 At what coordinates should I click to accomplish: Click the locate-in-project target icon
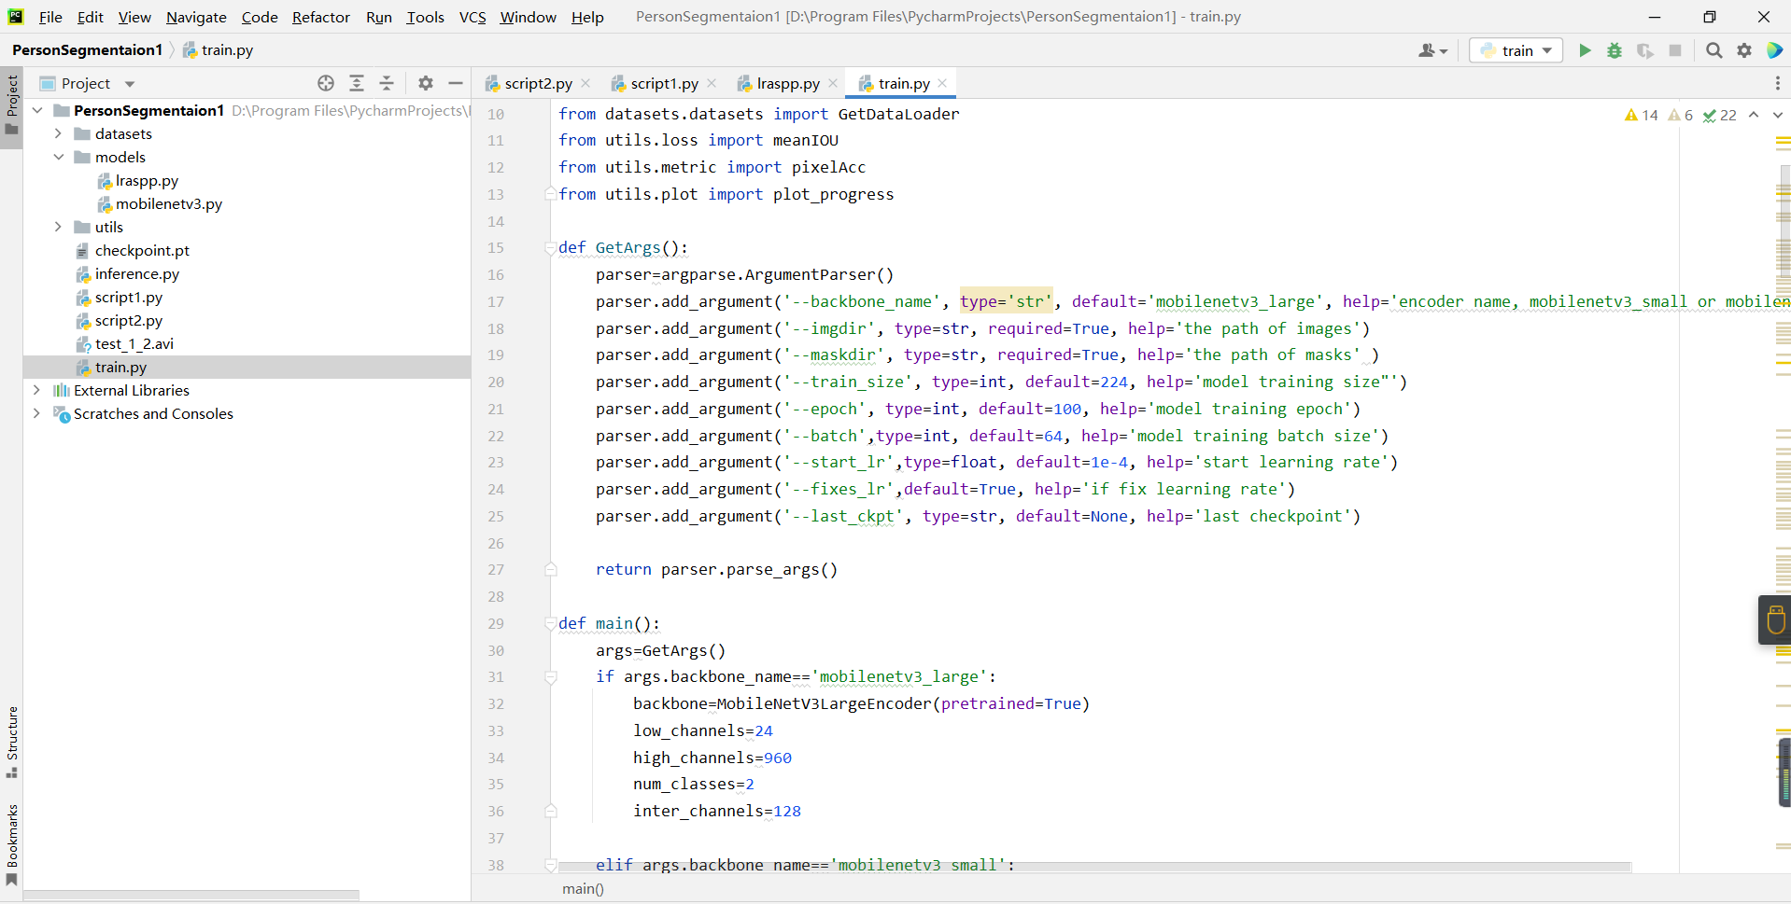(x=326, y=83)
